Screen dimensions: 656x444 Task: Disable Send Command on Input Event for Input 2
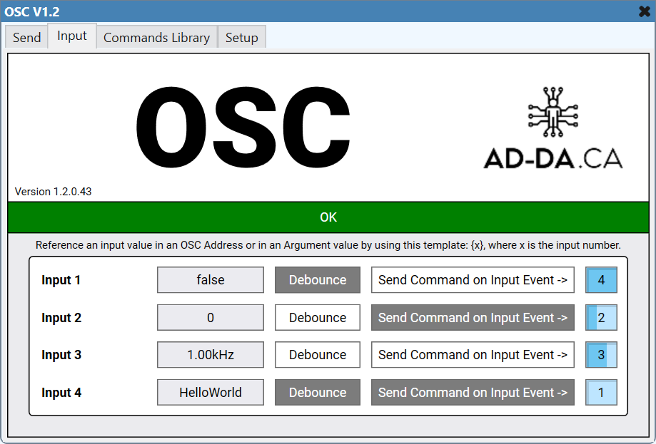tap(473, 318)
